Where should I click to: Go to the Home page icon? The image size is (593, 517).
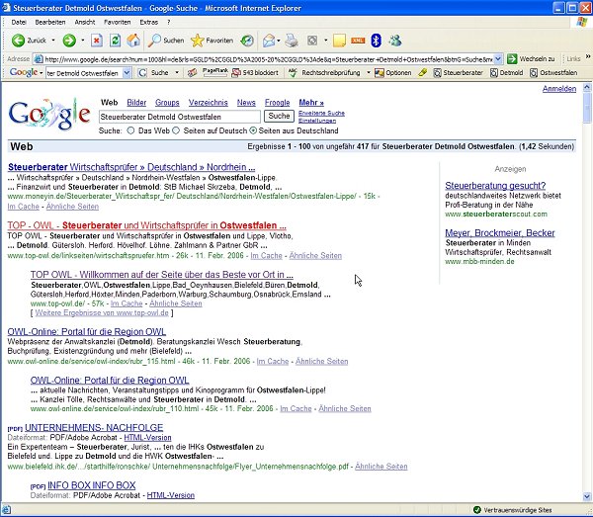pyautogui.click(x=133, y=41)
